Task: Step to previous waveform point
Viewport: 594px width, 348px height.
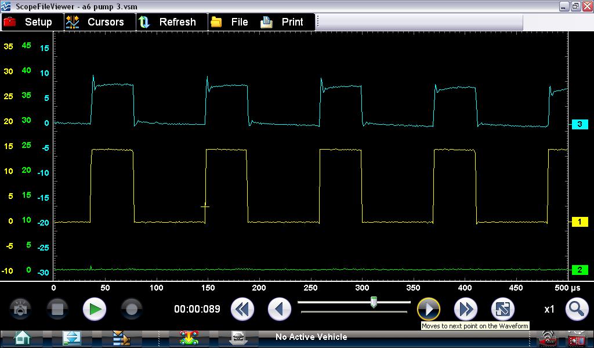Action: (280, 309)
